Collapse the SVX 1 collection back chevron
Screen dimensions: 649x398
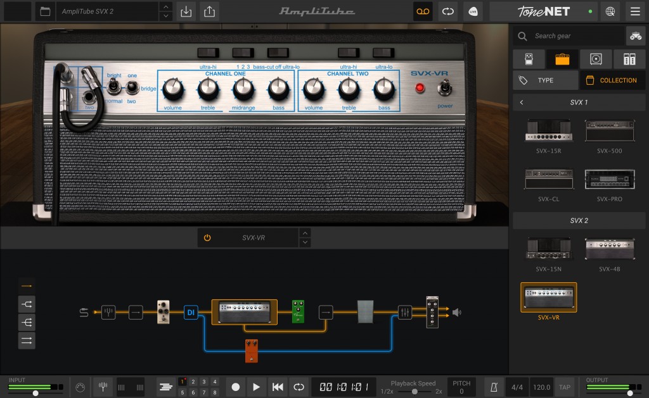coord(522,103)
